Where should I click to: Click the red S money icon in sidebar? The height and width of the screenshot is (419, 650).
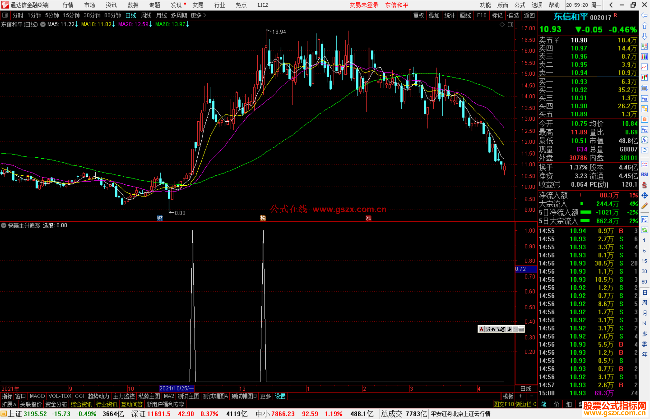644,185
